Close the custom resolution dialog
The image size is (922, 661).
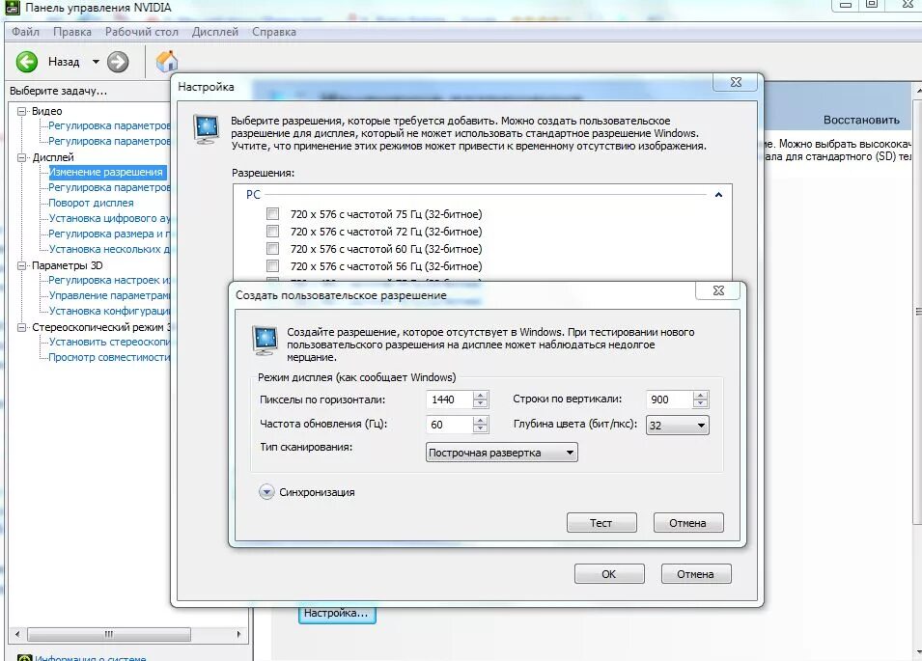pos(718,290)
